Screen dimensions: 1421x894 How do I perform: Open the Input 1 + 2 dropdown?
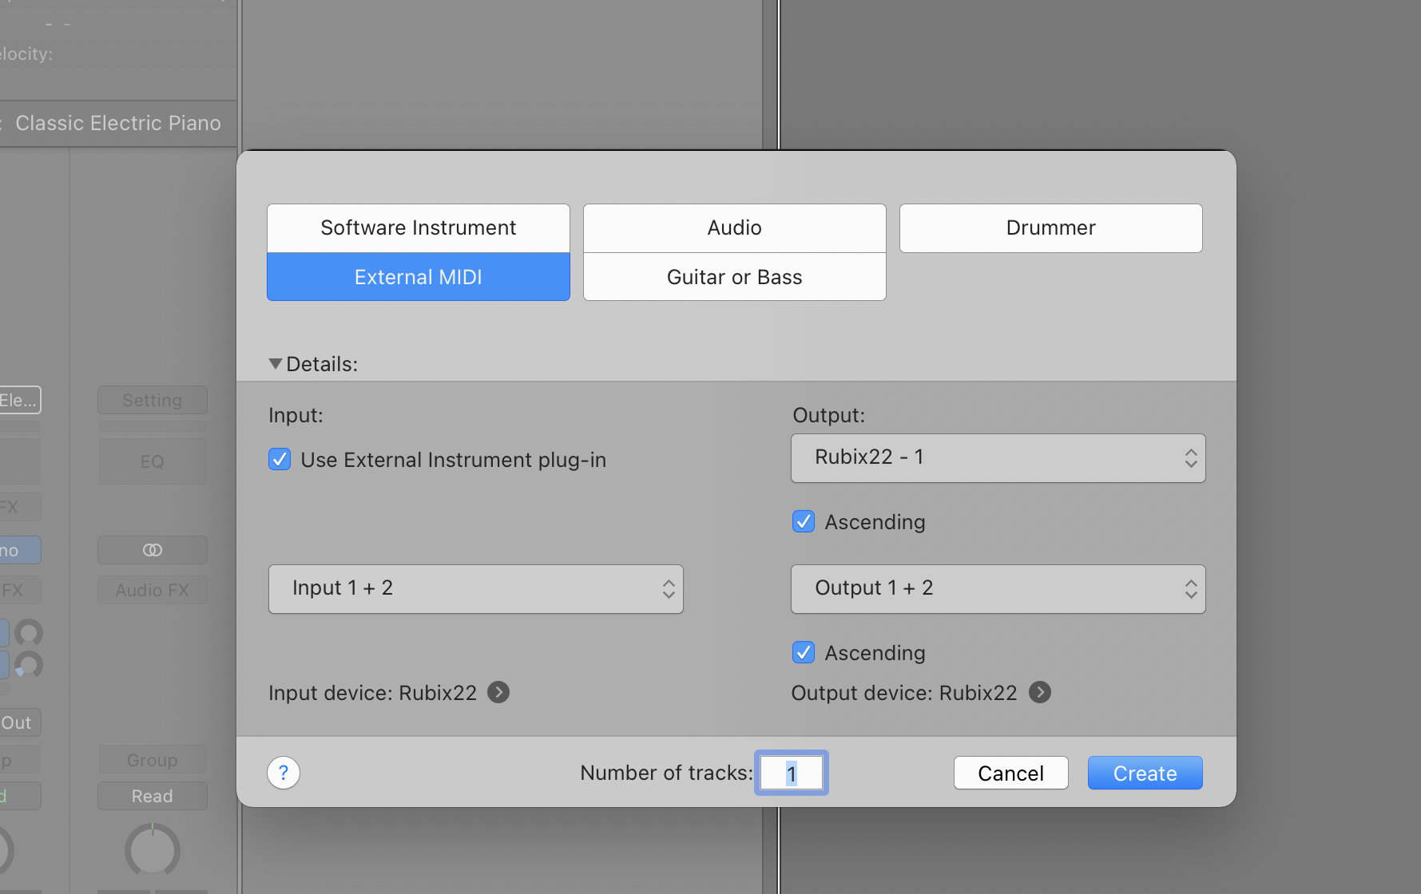pyautogui.click(x=475, y=589)
